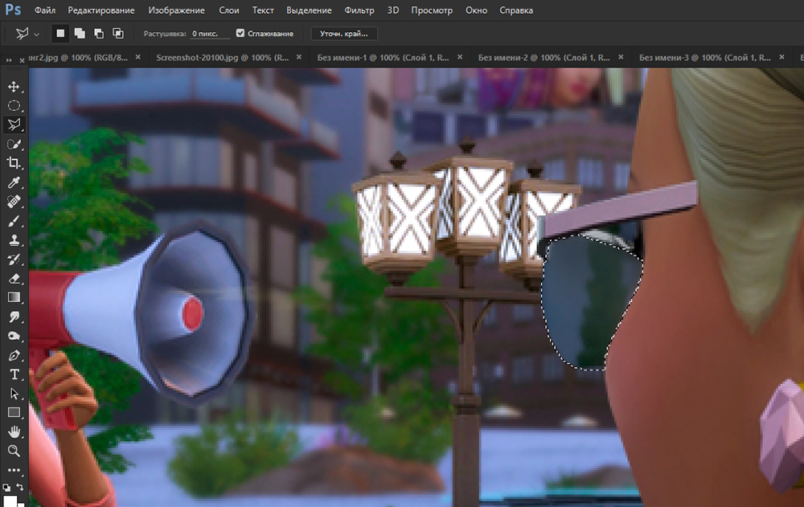Choose the Brush tool
This screenshot has height=507, width=804.
pos(14,221)
